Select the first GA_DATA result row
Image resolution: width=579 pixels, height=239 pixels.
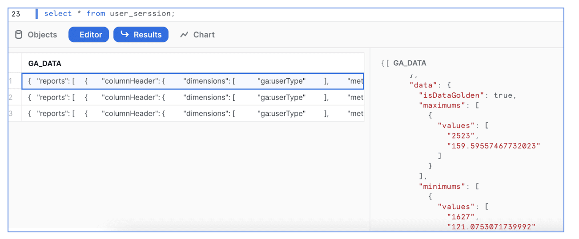(x=193, y=81)
